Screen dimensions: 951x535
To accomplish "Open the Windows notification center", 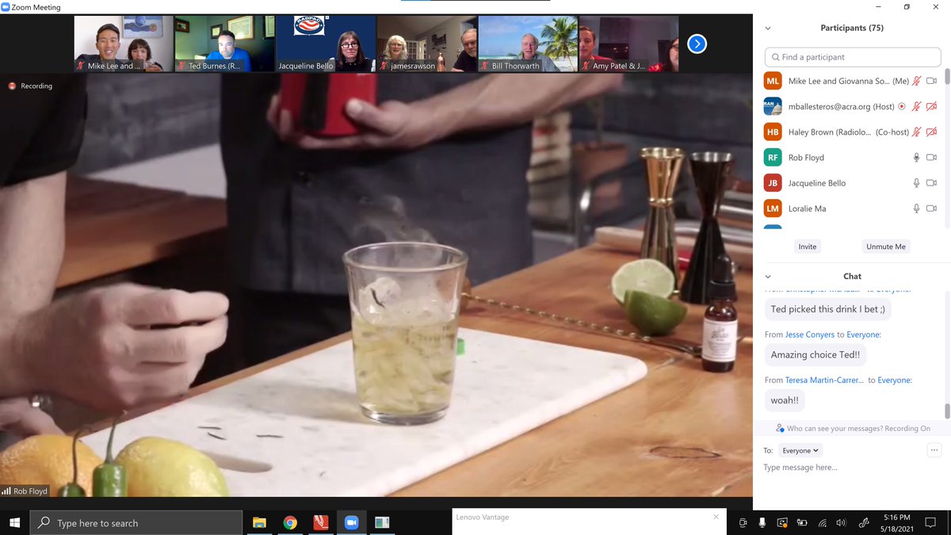I will (x=930, y=523).
